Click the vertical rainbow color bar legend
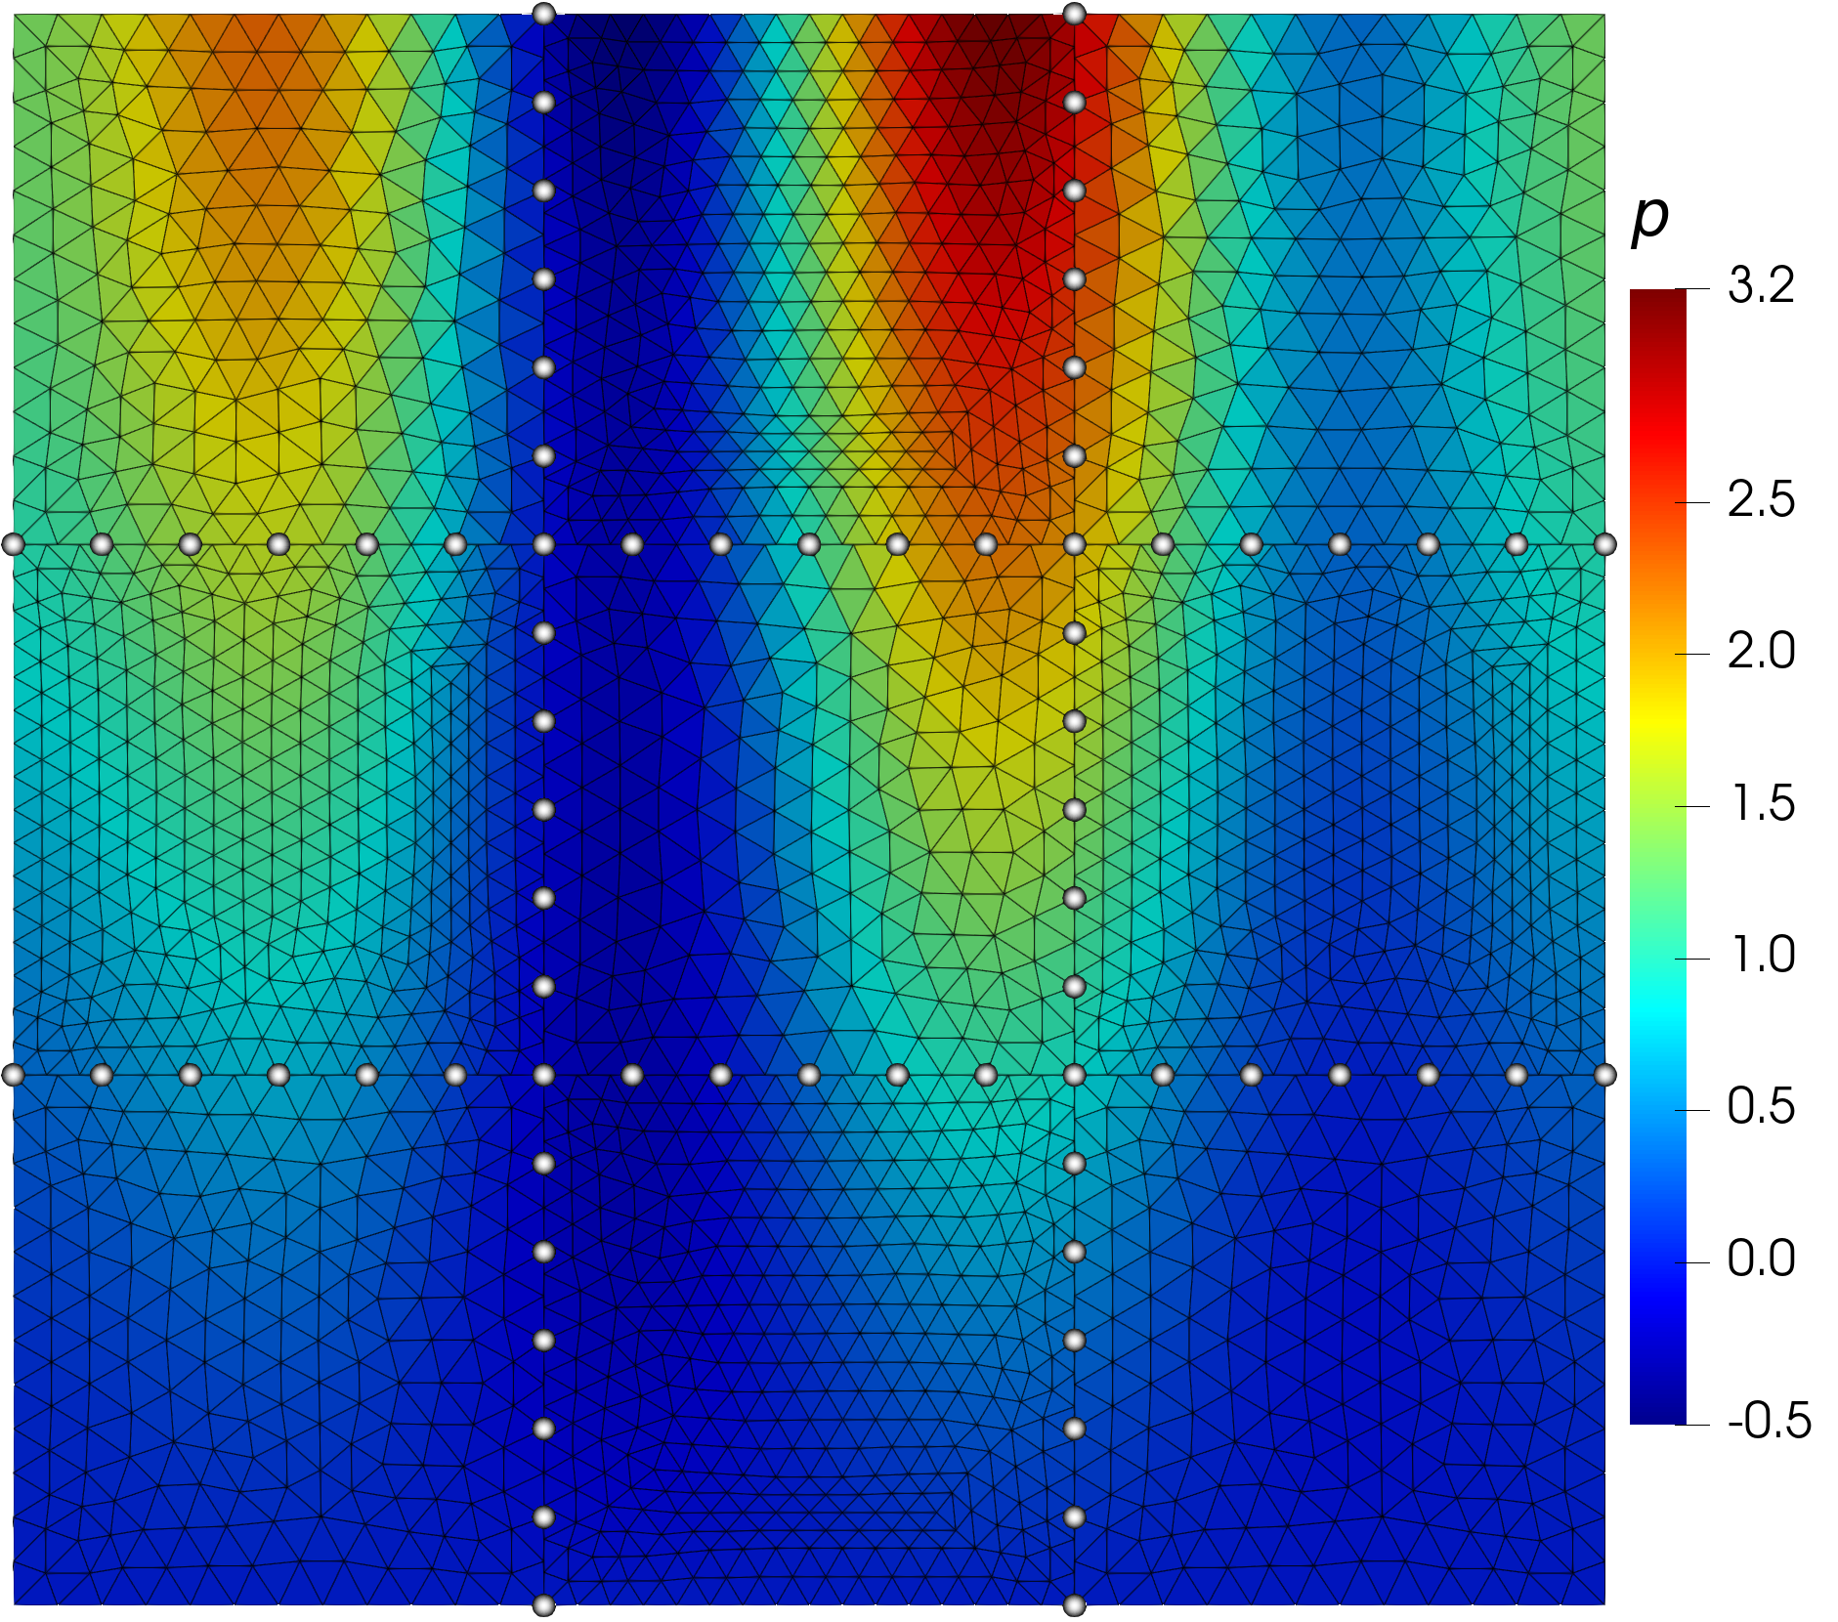Screen dimensions: 1838x1622 coord(1657,856)
